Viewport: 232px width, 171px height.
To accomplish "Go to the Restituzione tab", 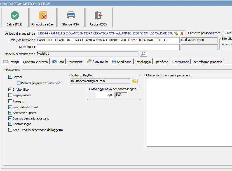I will click(x=181, y=62).
